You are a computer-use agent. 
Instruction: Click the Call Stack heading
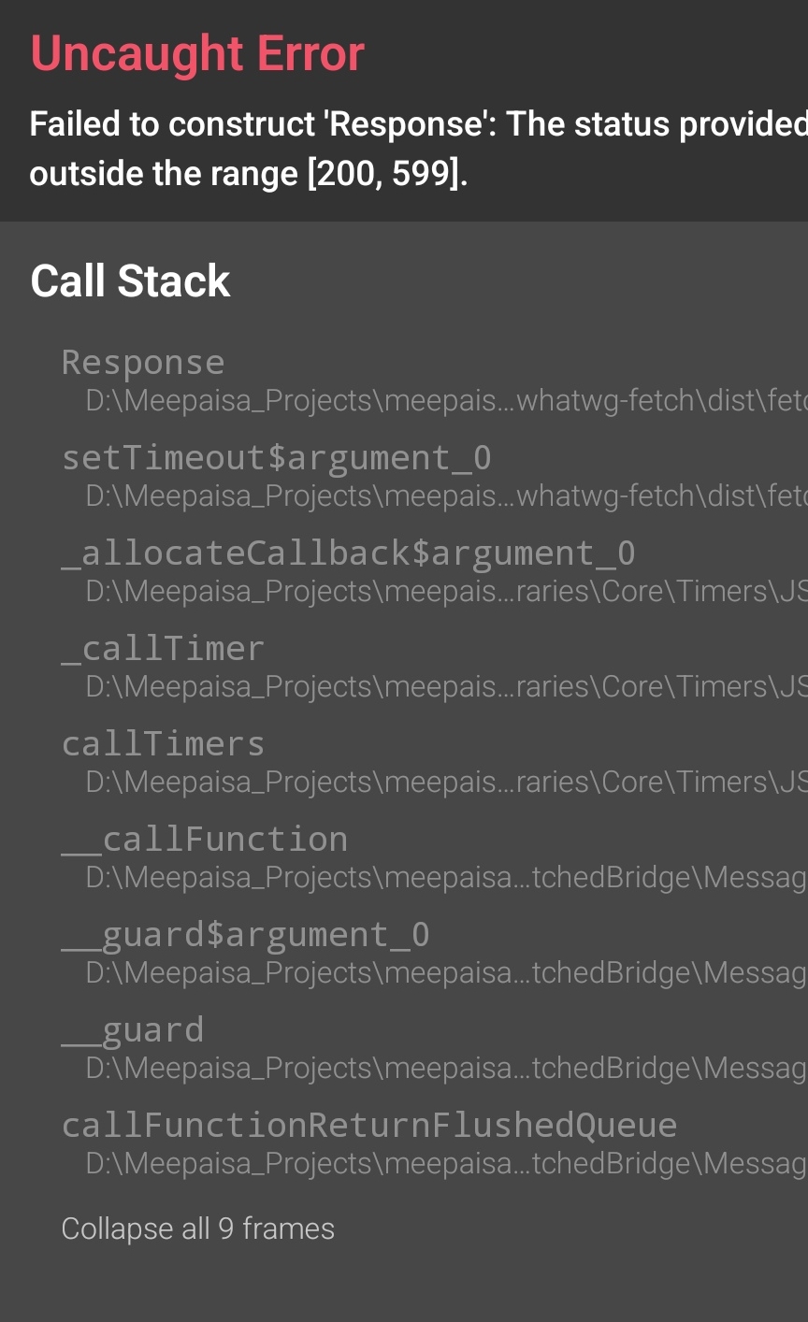(x=130, y=280)
